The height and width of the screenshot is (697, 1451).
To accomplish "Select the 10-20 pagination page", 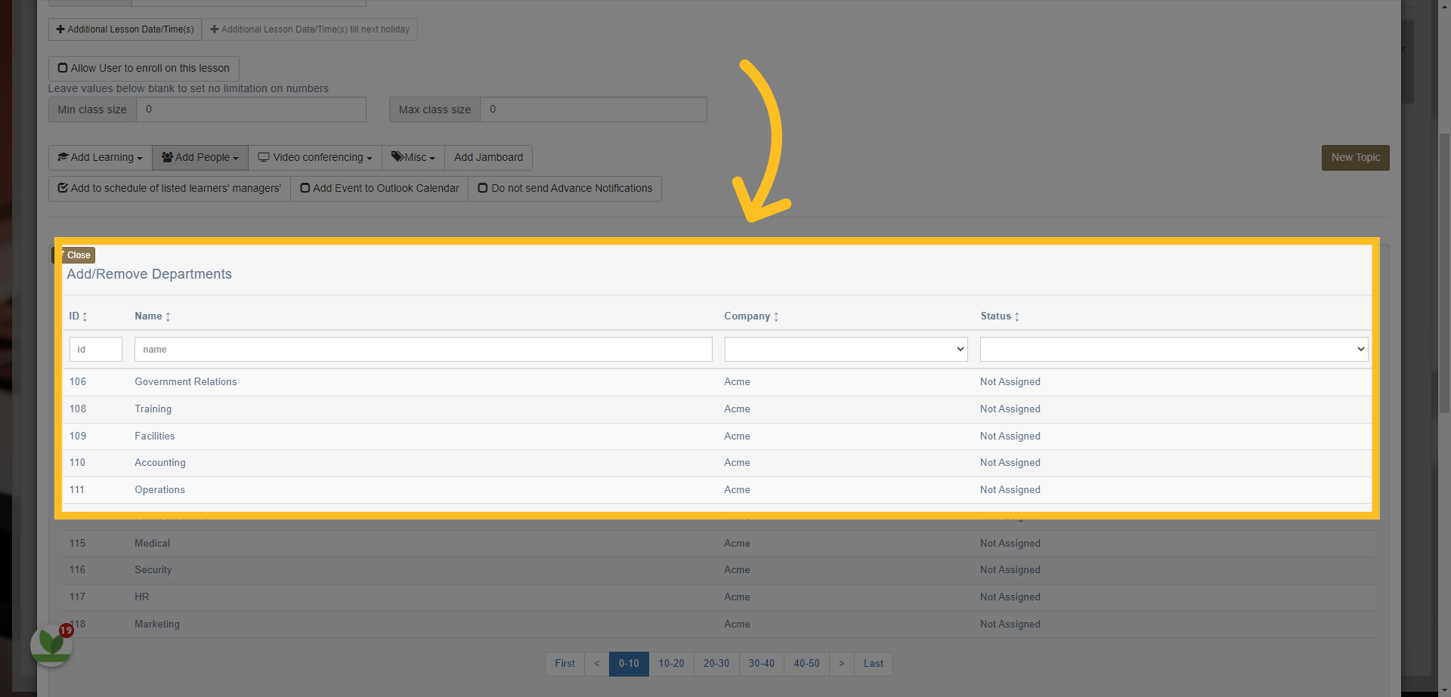I will (671, 664).
